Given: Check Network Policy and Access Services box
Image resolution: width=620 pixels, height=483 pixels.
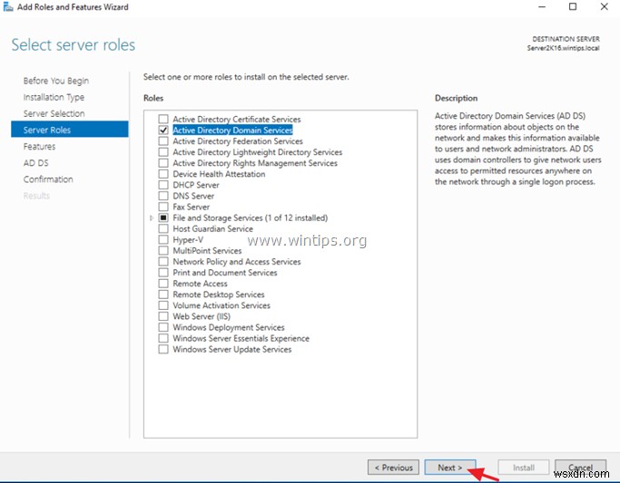Looking at the screenshot, I should [x=163, y=261].
